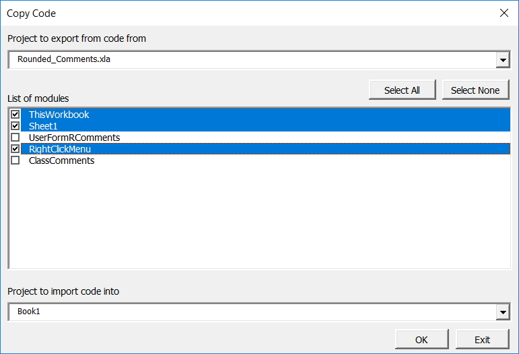Confirm with the OK button

click(x=421, y=339)
